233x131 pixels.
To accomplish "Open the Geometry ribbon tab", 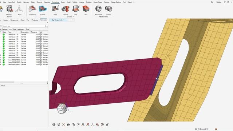I will [26, 2].
